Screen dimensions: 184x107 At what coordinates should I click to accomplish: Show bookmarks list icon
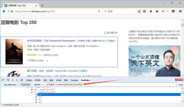[x=144, y=11]
